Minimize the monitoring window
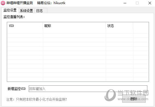The height and width of the screenshot is (107, 155). (x=125, y=3)
